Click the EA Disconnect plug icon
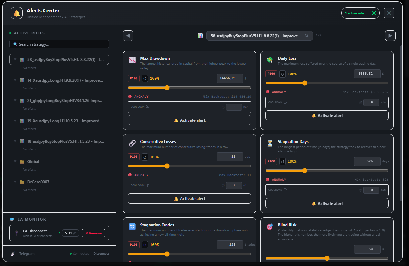409x266 pixels. click(16, 233)
